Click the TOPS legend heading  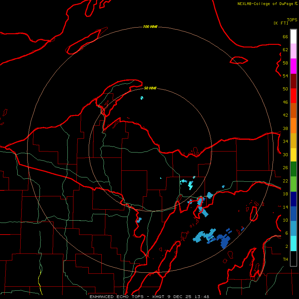[292, 20]
